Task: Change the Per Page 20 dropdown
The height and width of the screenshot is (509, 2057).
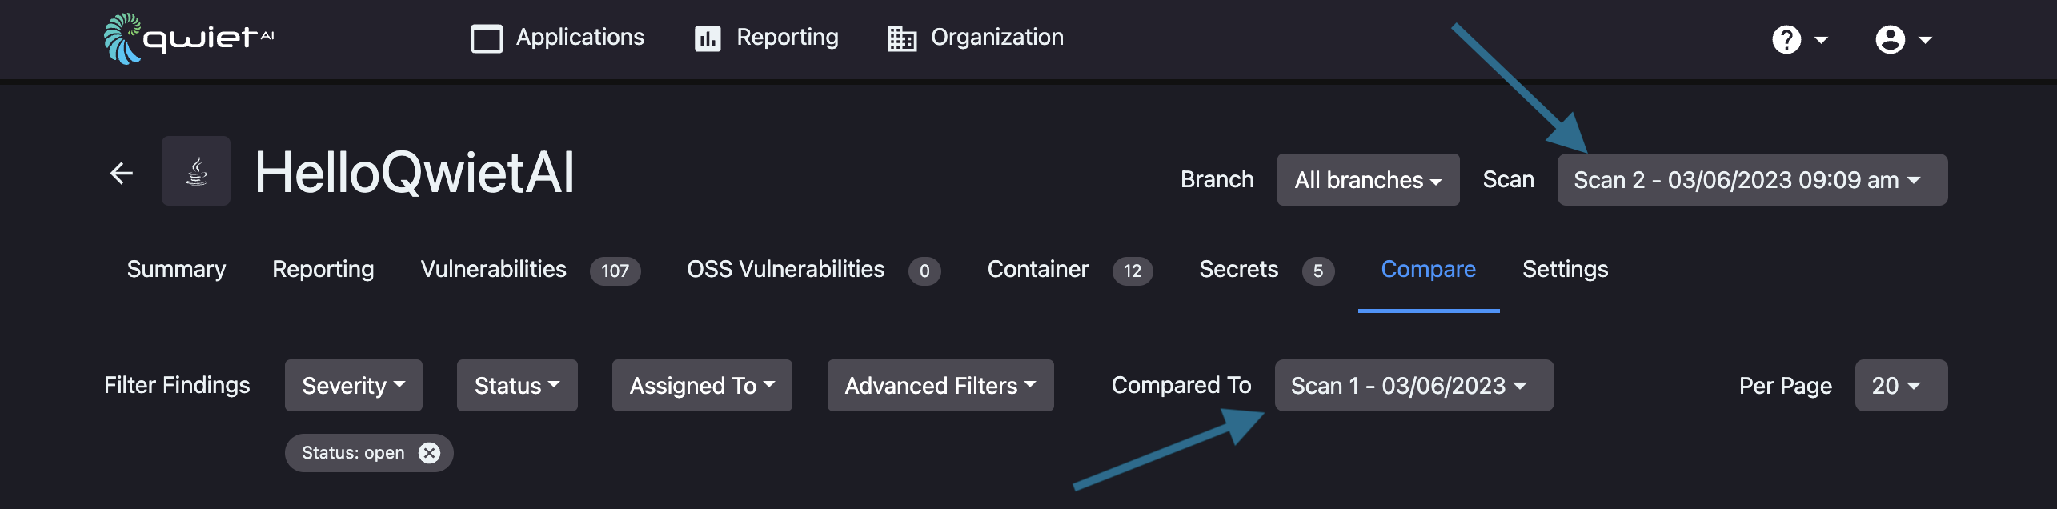Action: tap(1902, 386)
